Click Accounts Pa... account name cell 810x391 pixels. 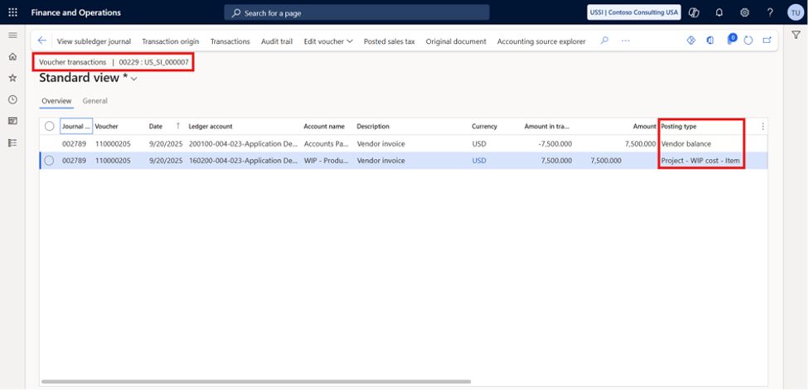(x=327, y=144)
